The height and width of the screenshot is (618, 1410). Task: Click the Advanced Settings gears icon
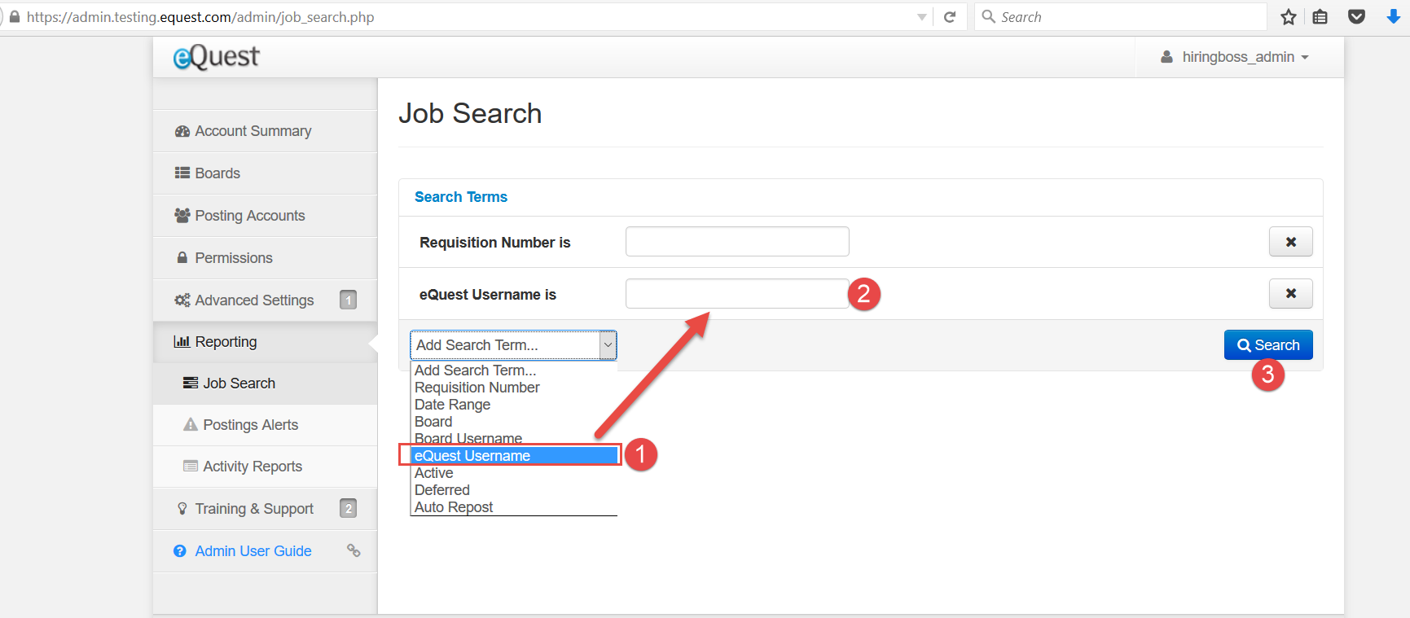182,300
